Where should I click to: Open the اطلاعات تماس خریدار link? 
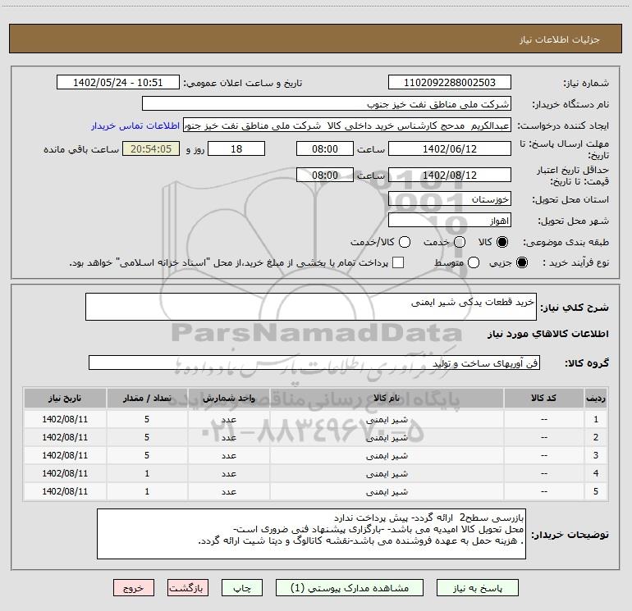(x=135, y=125)
